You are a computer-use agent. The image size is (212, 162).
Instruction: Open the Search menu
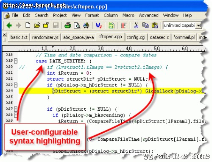click(42, 15)
